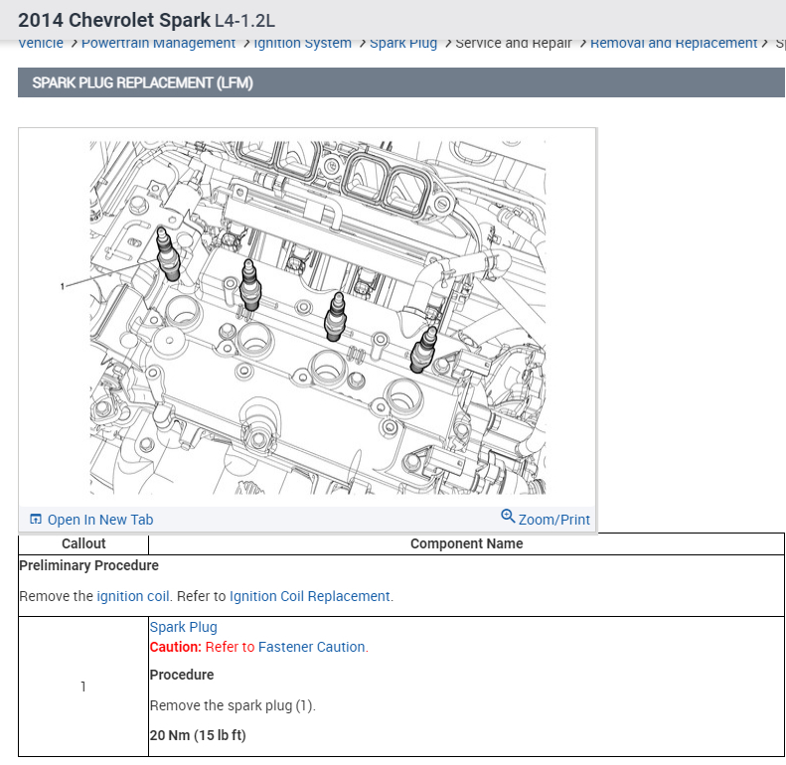Click the new-tab icon beside Open In New Tab
The height and width of the screenshot is (765, 786).
point(36,519)
